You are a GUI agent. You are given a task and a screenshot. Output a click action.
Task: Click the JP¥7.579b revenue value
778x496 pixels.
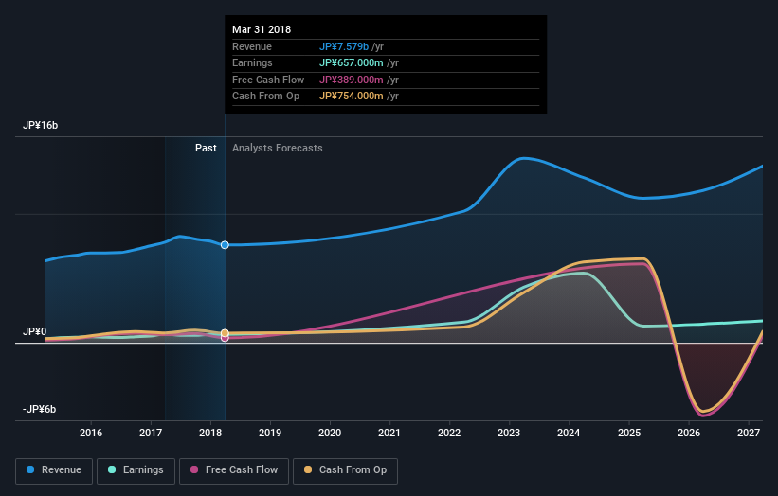click(344, 46)
